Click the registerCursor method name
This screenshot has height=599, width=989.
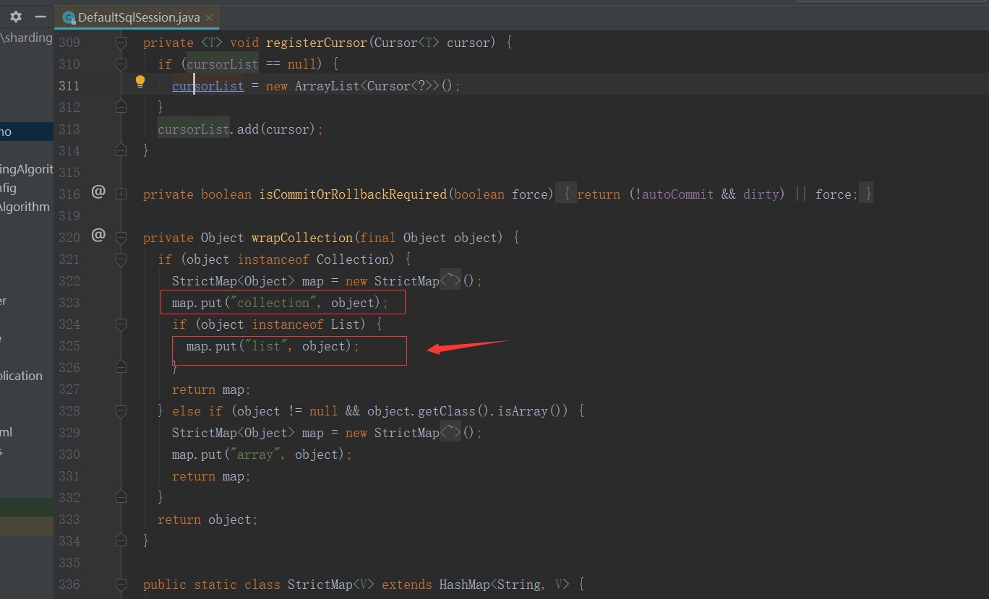(x=317, y=43)
